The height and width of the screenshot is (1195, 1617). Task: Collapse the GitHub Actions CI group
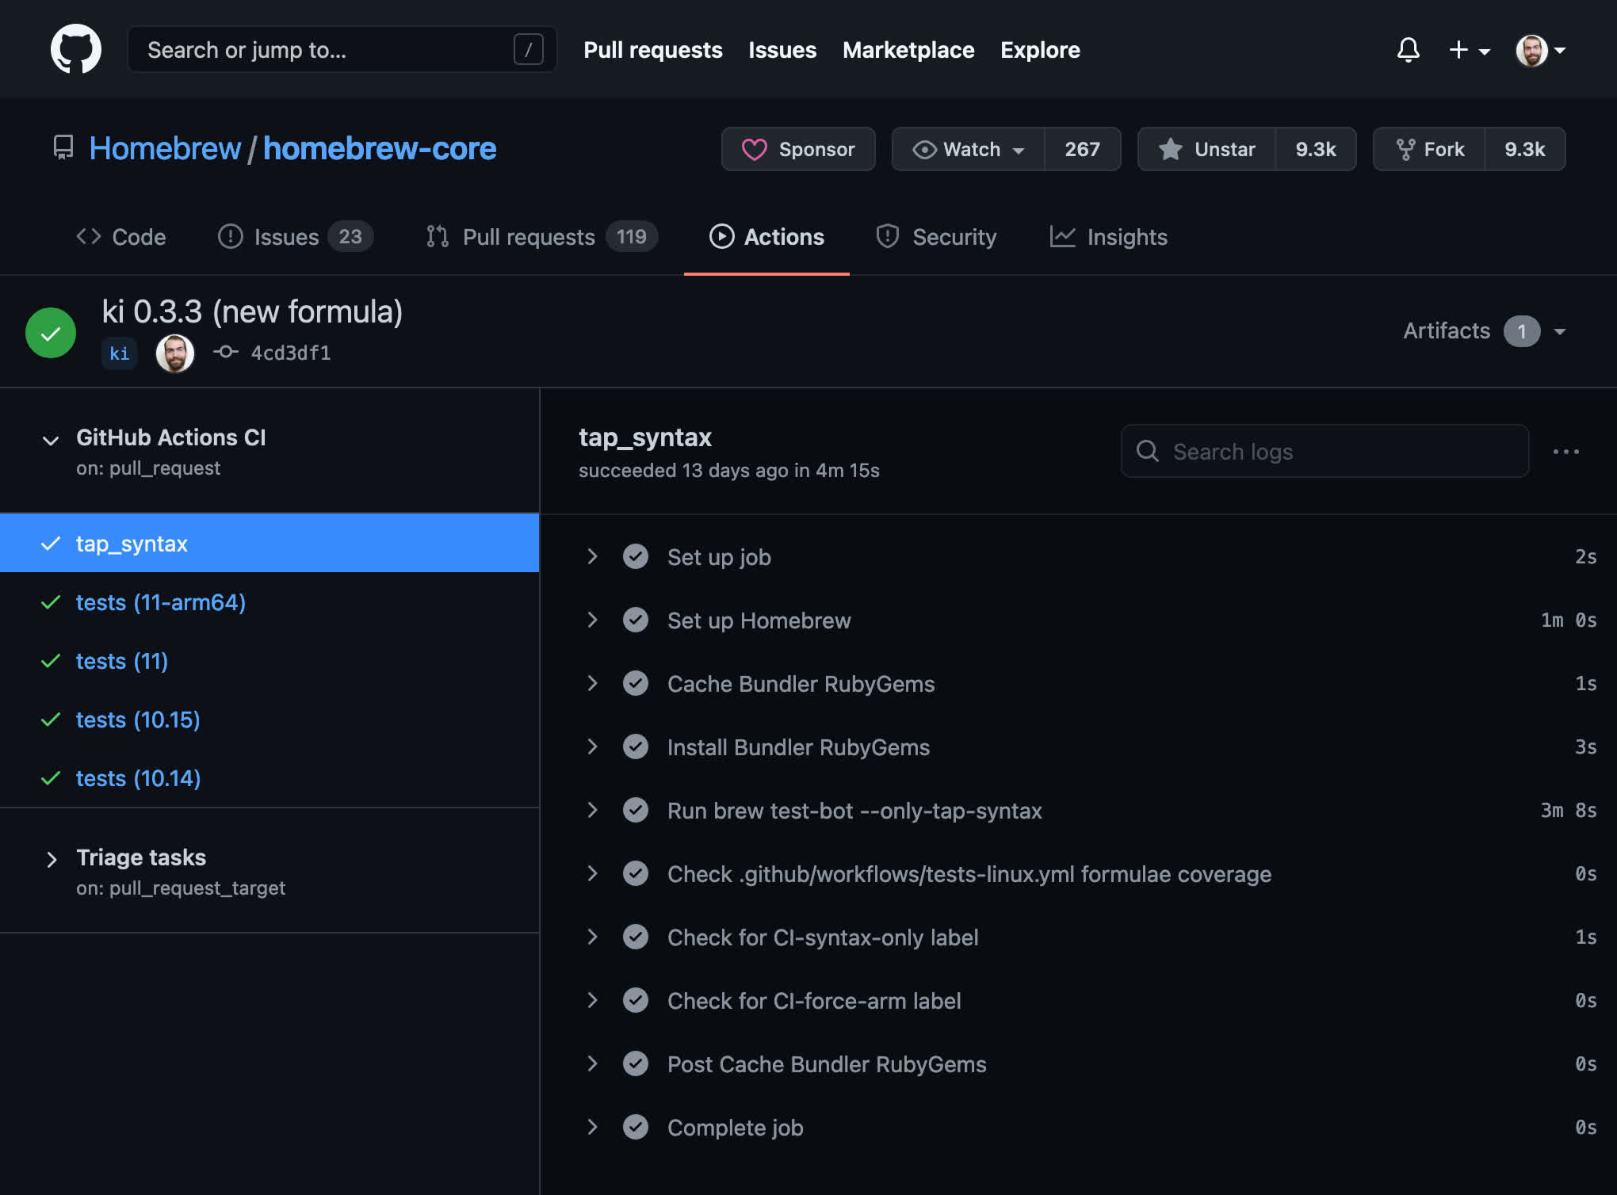pyautogui.click(x=51, y=440)
